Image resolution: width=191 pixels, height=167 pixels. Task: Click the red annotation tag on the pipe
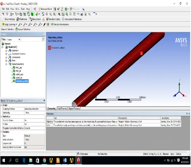click(x=142, y=53)
